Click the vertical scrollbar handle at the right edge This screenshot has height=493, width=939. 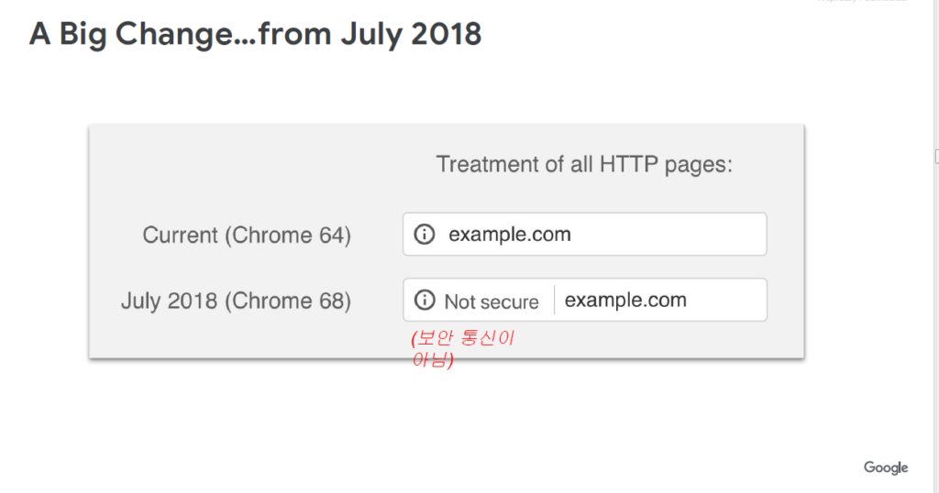tap(936, 157)
